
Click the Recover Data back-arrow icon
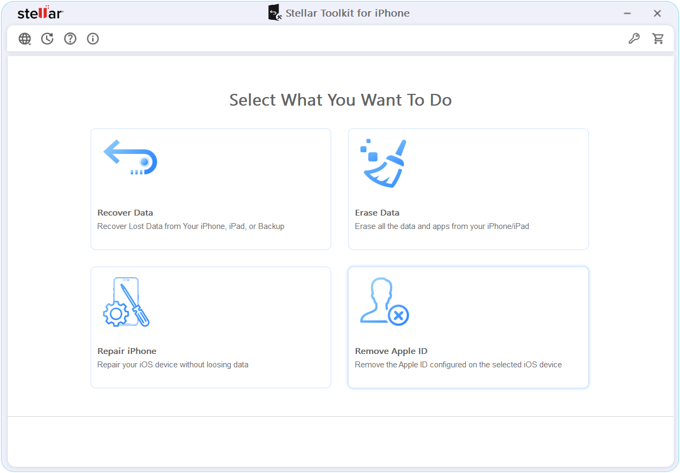[x=129, y=157]
